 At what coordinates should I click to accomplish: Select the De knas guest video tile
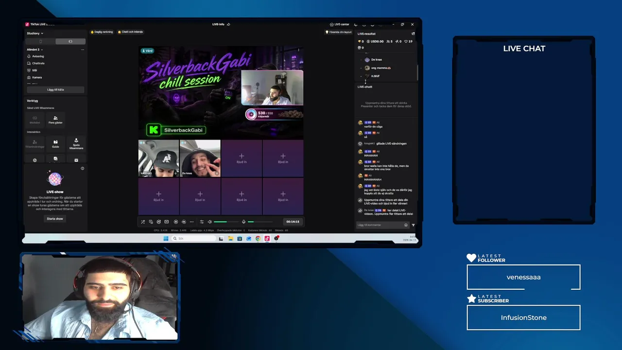coord(200,158)
